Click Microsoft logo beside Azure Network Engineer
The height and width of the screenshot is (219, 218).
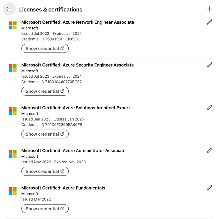(13, 25)
